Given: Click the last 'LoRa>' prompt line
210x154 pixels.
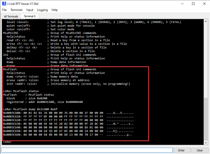Looking at the screenshot, I should coord(7,142).
